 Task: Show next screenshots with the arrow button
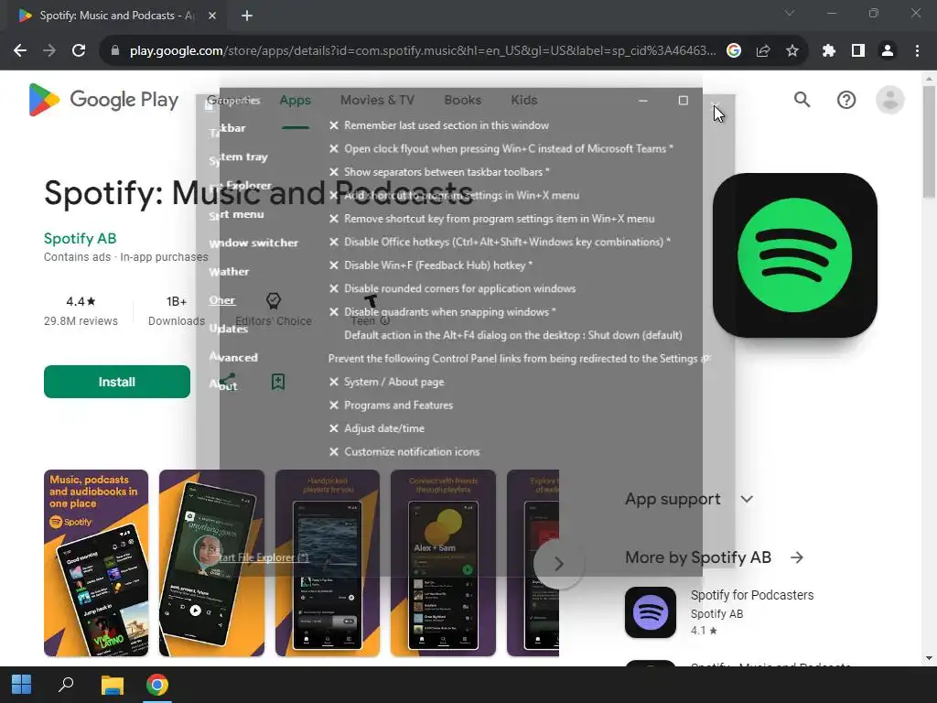tap(558, 564)
